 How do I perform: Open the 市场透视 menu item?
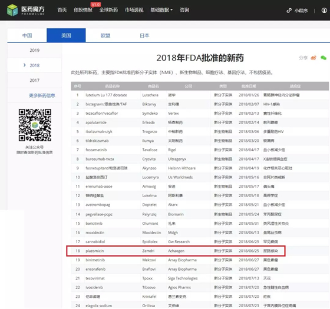point(134,10)
